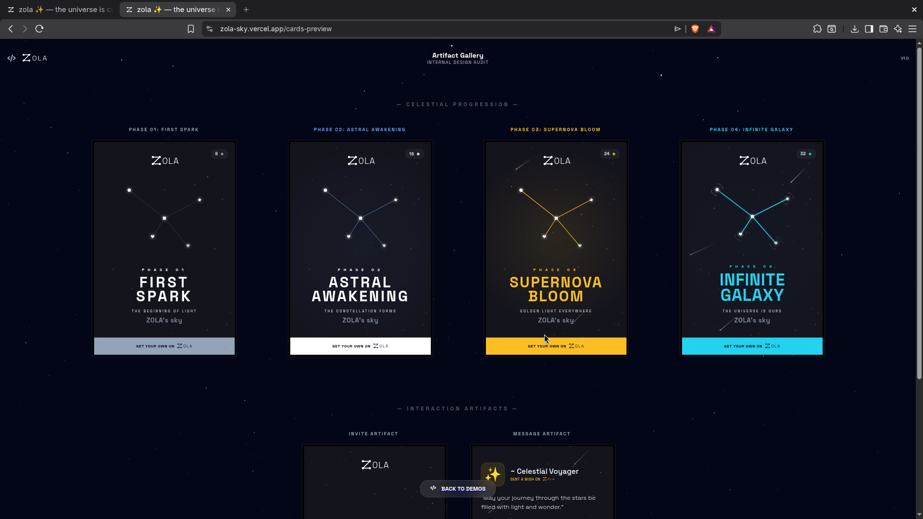923x519 pixels.
Task: Click the BACK TO DEMOS button
Action: (x=458, y=489)
